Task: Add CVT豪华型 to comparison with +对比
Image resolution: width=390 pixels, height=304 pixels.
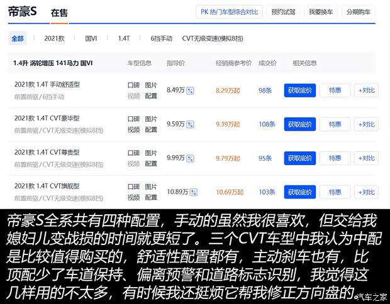Action: 366,124
